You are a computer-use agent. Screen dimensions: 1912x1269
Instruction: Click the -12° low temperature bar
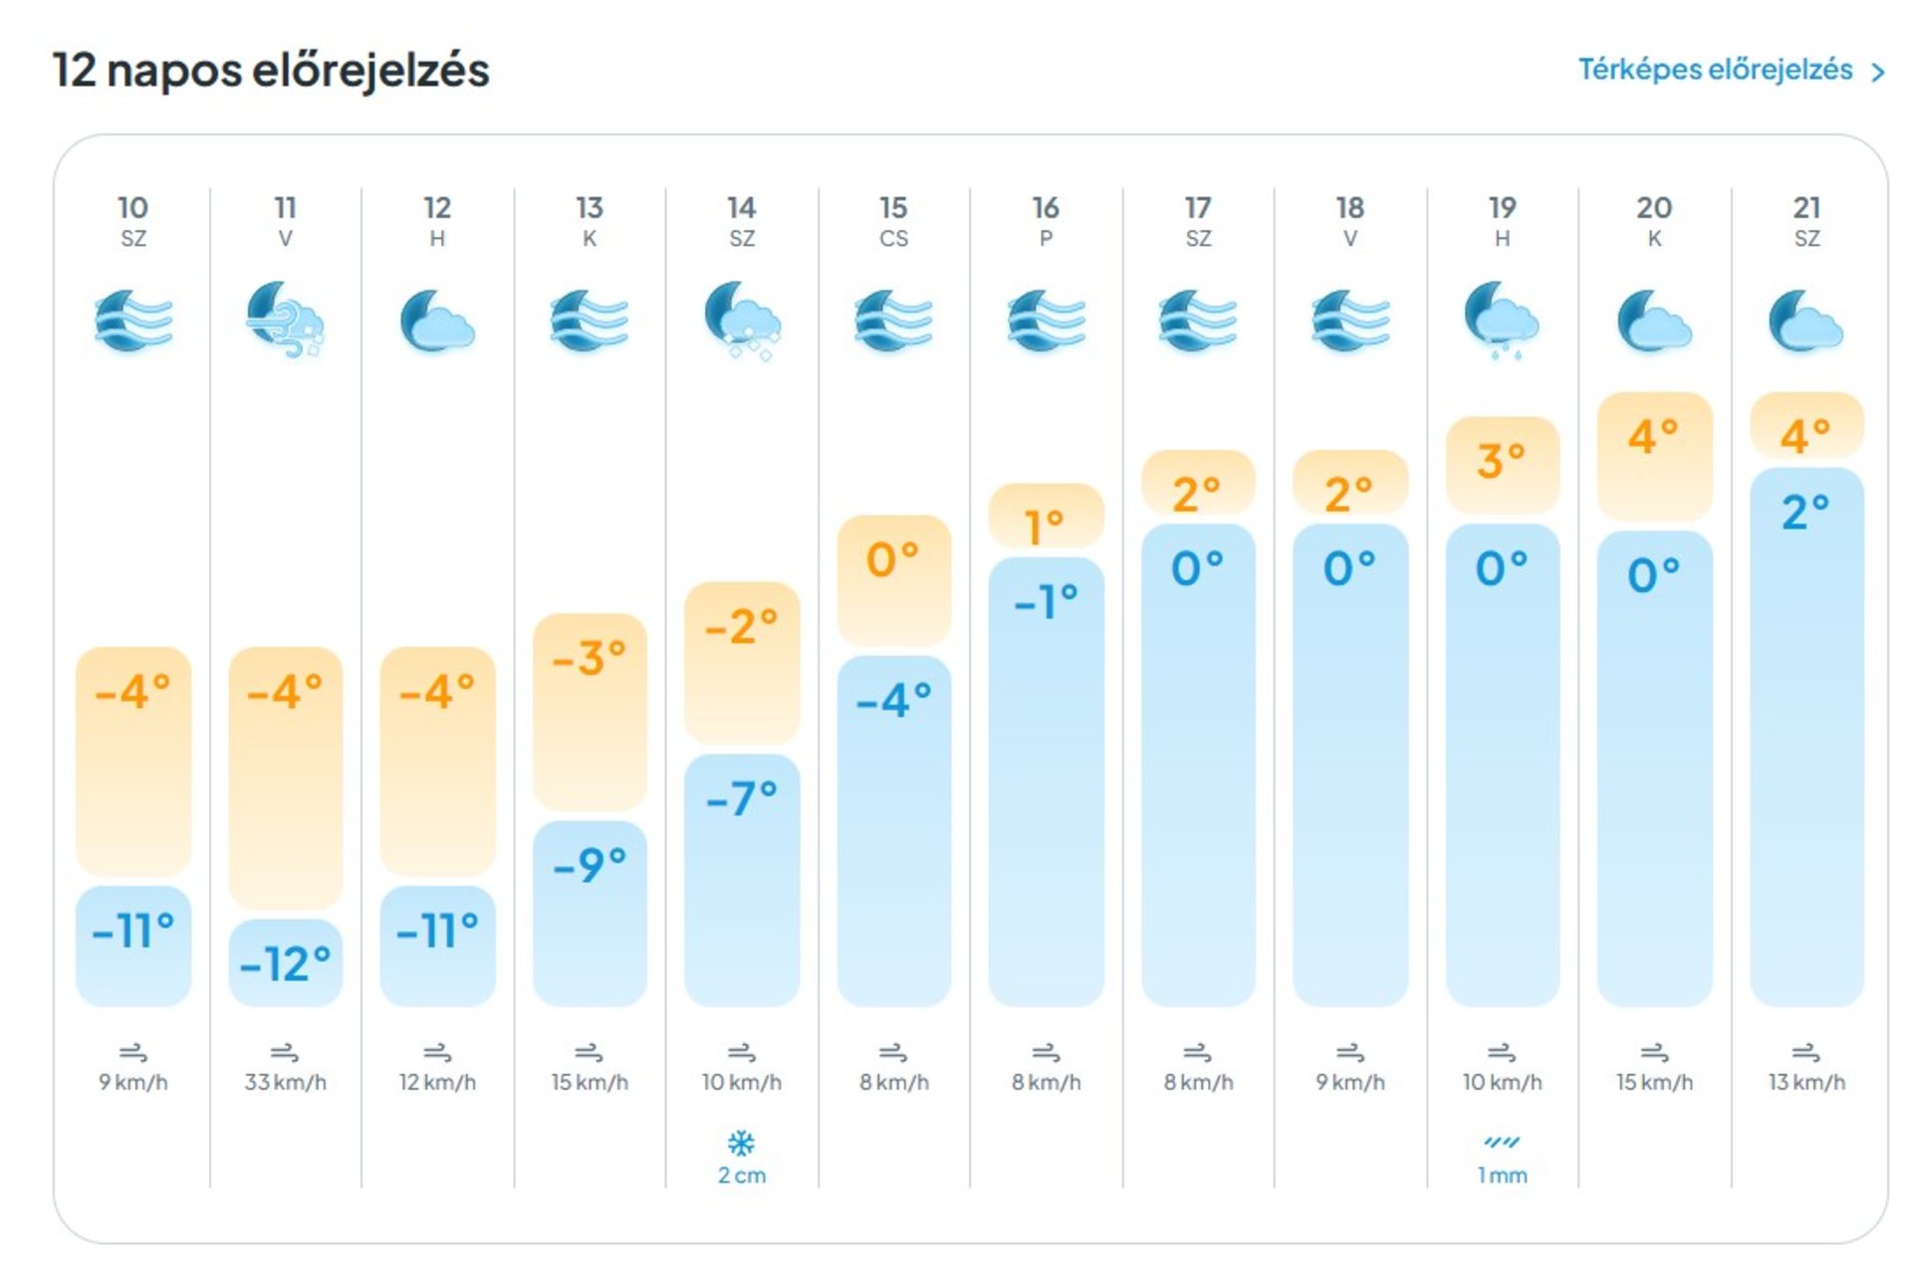pos(285,962)
